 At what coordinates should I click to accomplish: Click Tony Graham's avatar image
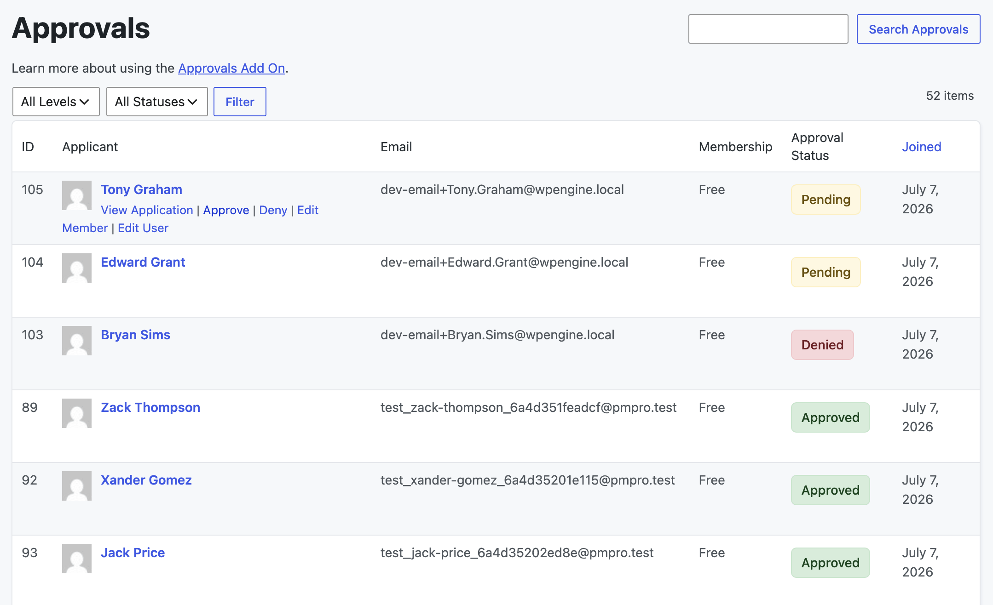click(x=77, y=195)
